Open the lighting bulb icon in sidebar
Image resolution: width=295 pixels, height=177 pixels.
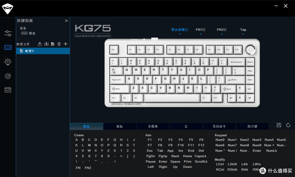(8, 62)
